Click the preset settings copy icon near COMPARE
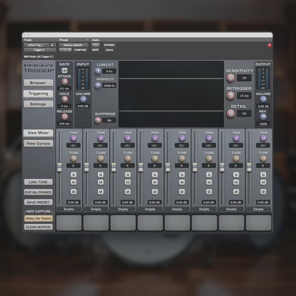296x296 pixels. [x=70, y=50]
